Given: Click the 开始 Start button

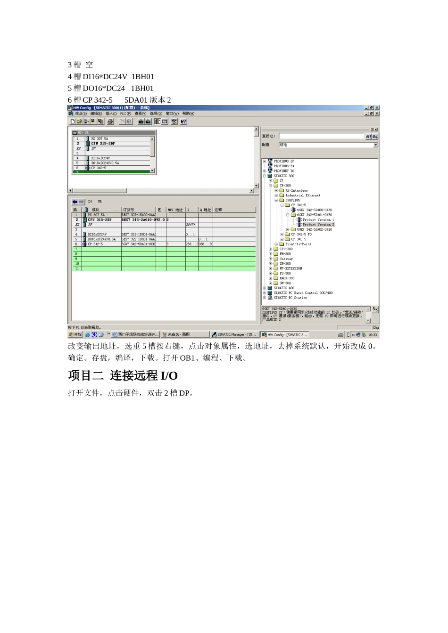Looking at the screenshot, I should point(75,335).
